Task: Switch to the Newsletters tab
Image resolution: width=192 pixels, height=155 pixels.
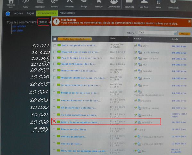Action: 67,13
